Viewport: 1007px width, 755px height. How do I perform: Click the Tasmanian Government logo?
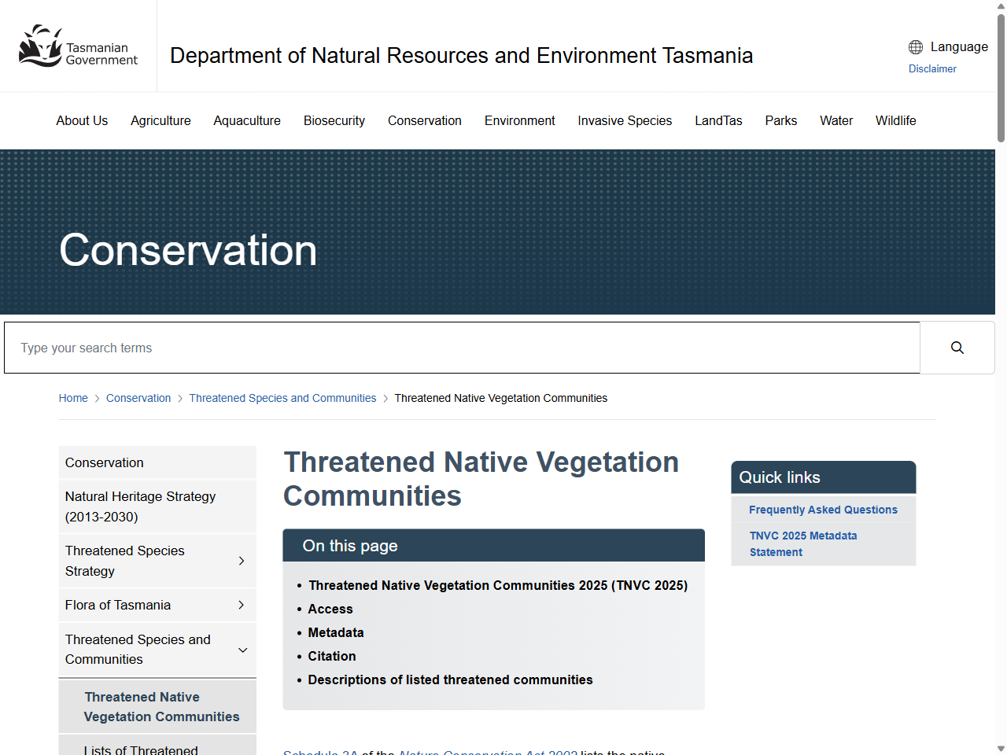pos(78,46)
